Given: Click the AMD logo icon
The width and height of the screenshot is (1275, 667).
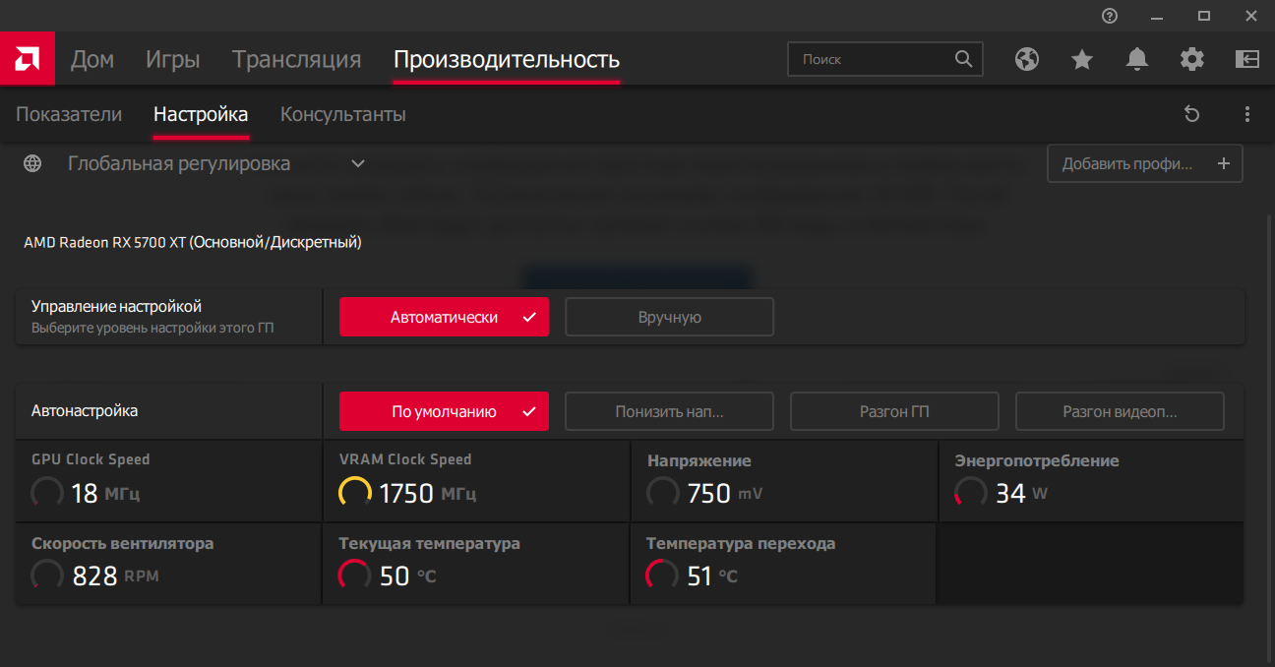Looking at the screenshot, I should (x=28, y=59).
